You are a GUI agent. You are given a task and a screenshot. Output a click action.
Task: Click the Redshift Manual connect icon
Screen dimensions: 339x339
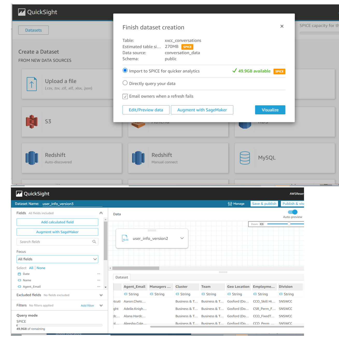pyautogui.click(x=138, y=158)
